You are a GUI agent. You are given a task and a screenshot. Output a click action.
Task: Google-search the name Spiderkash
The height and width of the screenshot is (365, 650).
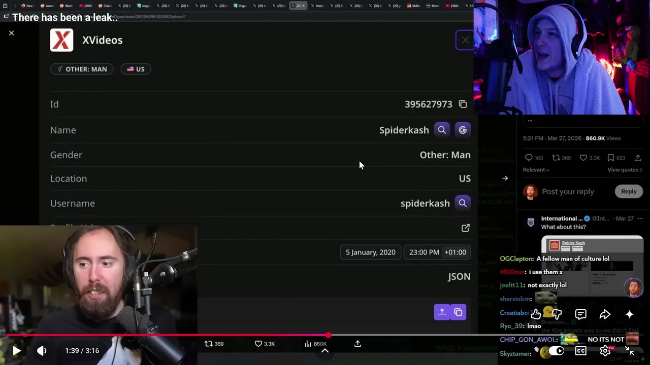pyautogui.click(x=463, y=130)
